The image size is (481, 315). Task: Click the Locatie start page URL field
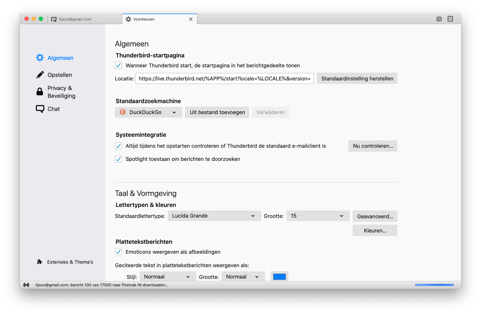point(225,79)
